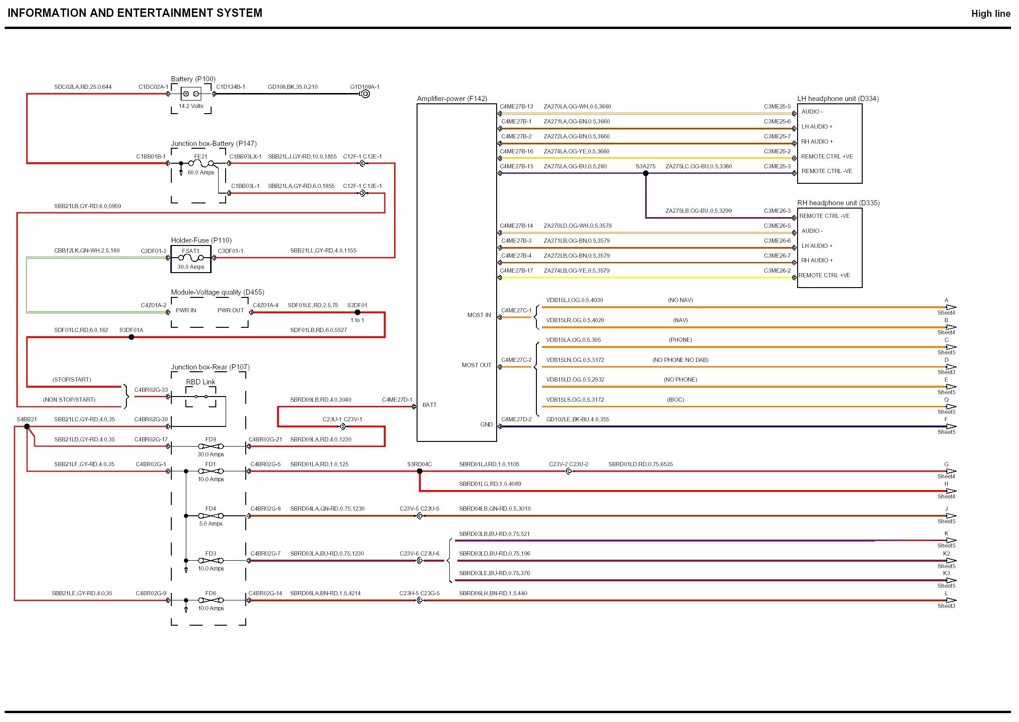Image resolution: width=1019 pixels, height=722 pixels.
Task: Click the FE21 60.0 Amps fuse symbol
Action: coord(201,163)
